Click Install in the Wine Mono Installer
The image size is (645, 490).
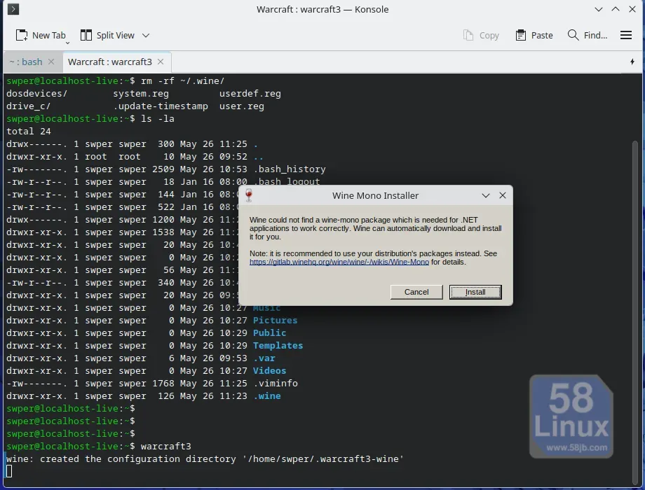475,292
